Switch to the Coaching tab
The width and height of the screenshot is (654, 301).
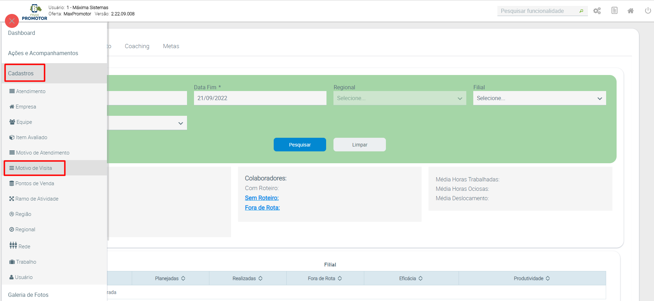[137, 46]
